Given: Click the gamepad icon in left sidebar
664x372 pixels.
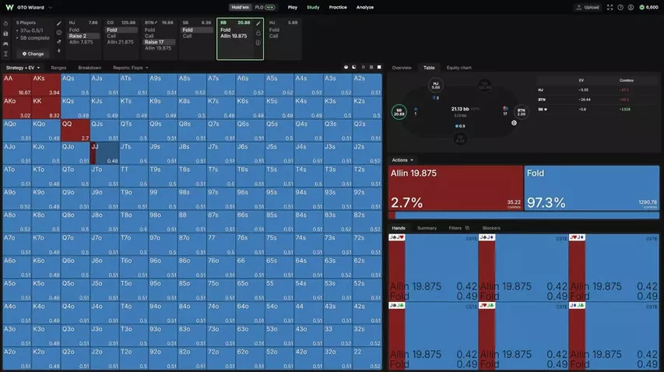Looking at the screenshot, I should (5, 44).
